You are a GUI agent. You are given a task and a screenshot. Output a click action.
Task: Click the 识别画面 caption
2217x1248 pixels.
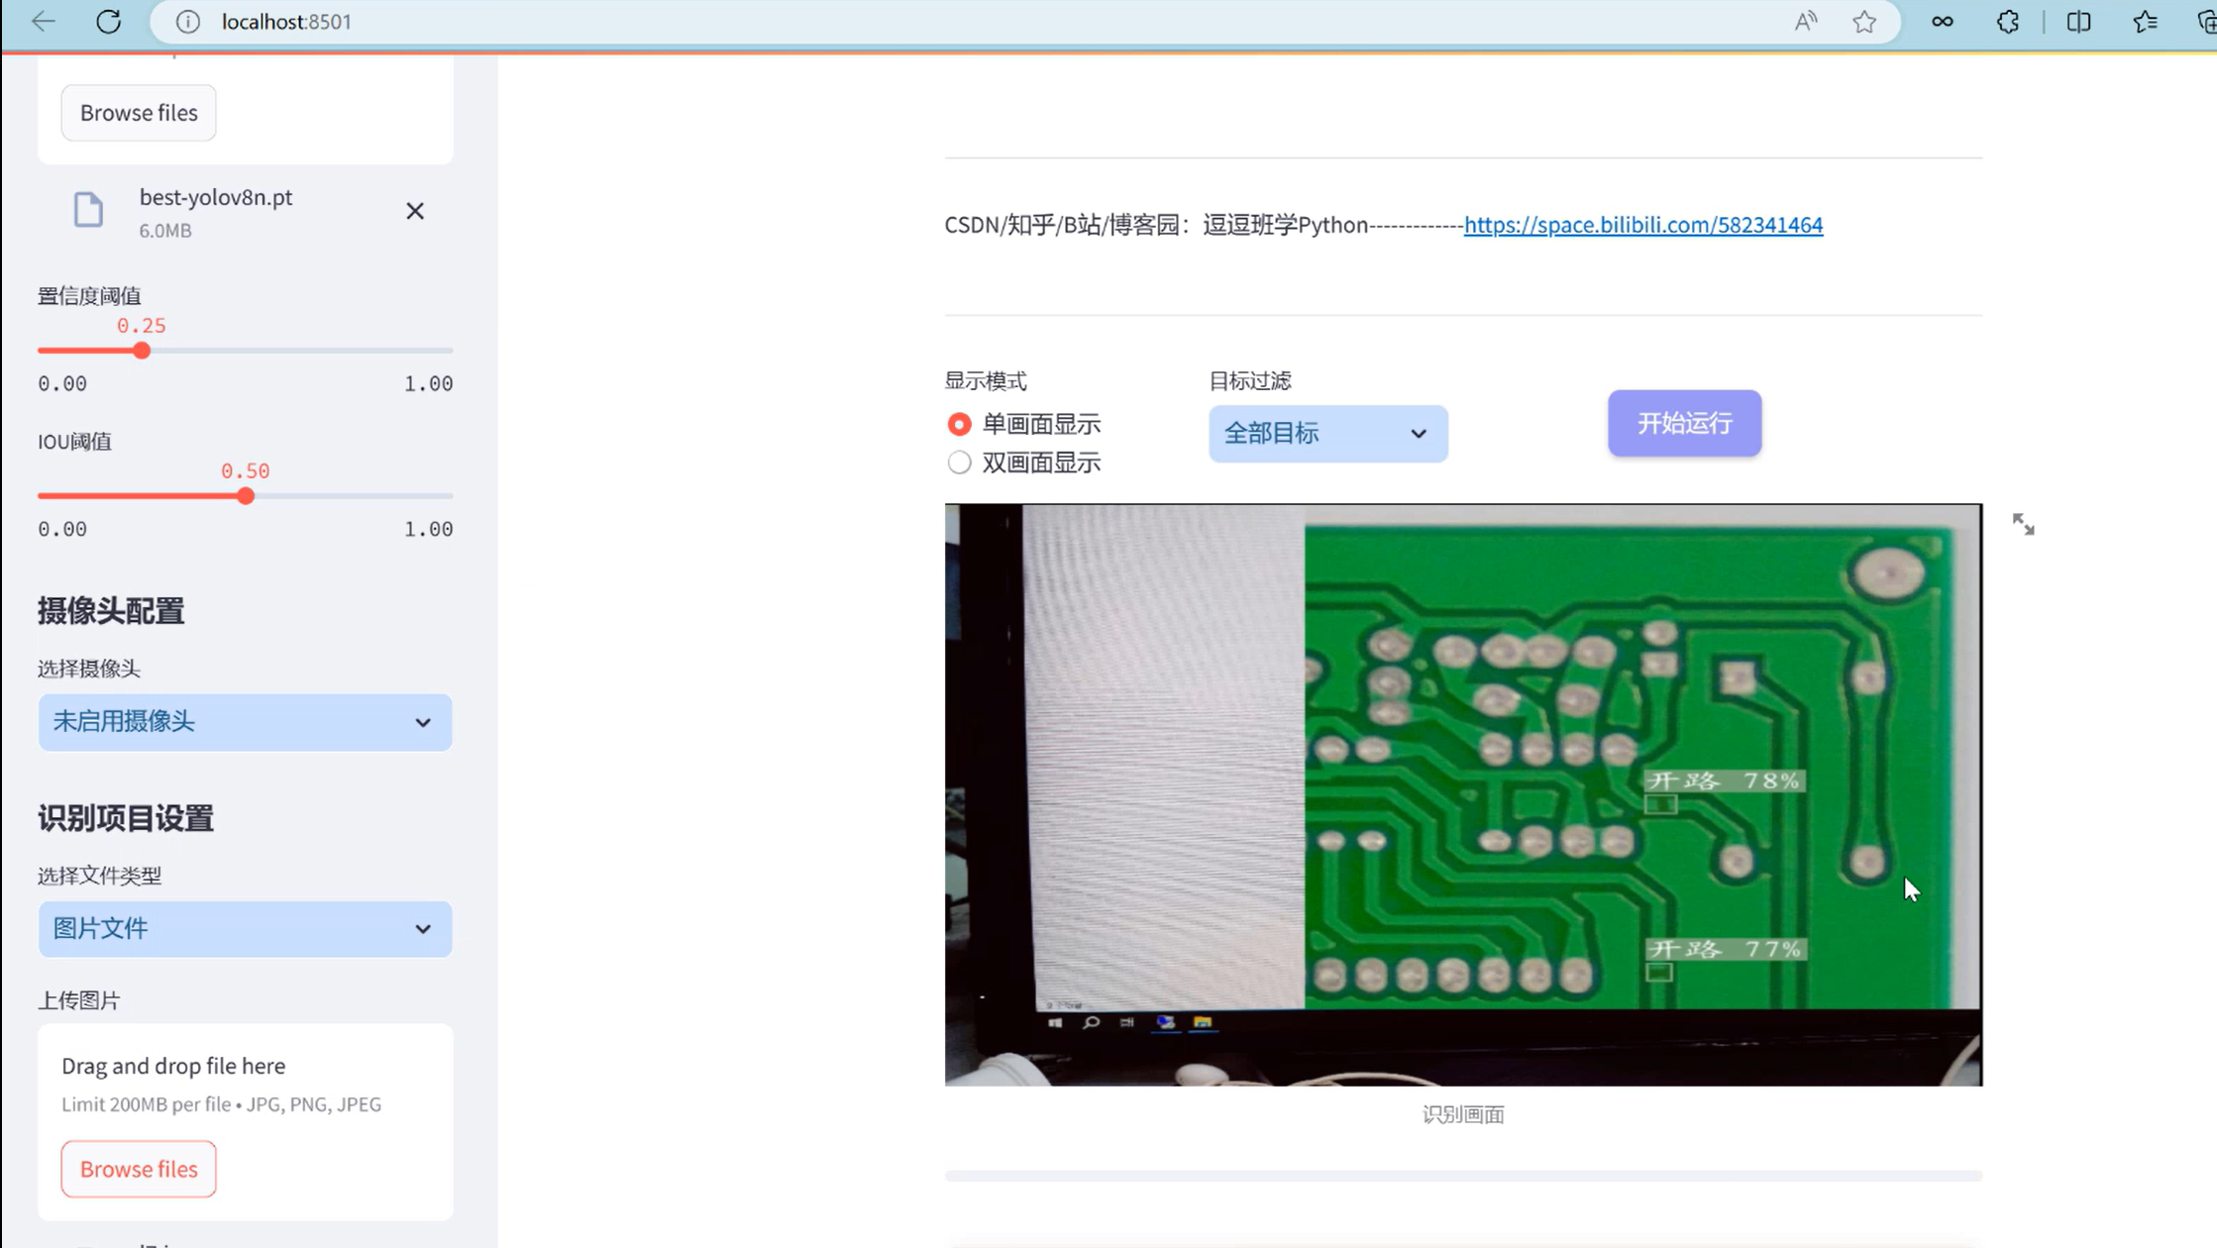point(1463,1114)
